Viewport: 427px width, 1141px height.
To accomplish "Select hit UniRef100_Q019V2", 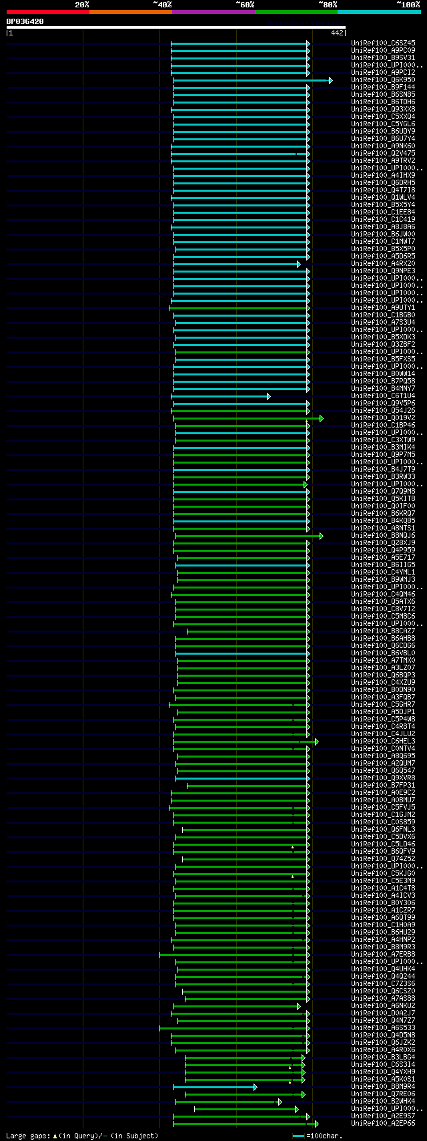I will pos(383,418).
